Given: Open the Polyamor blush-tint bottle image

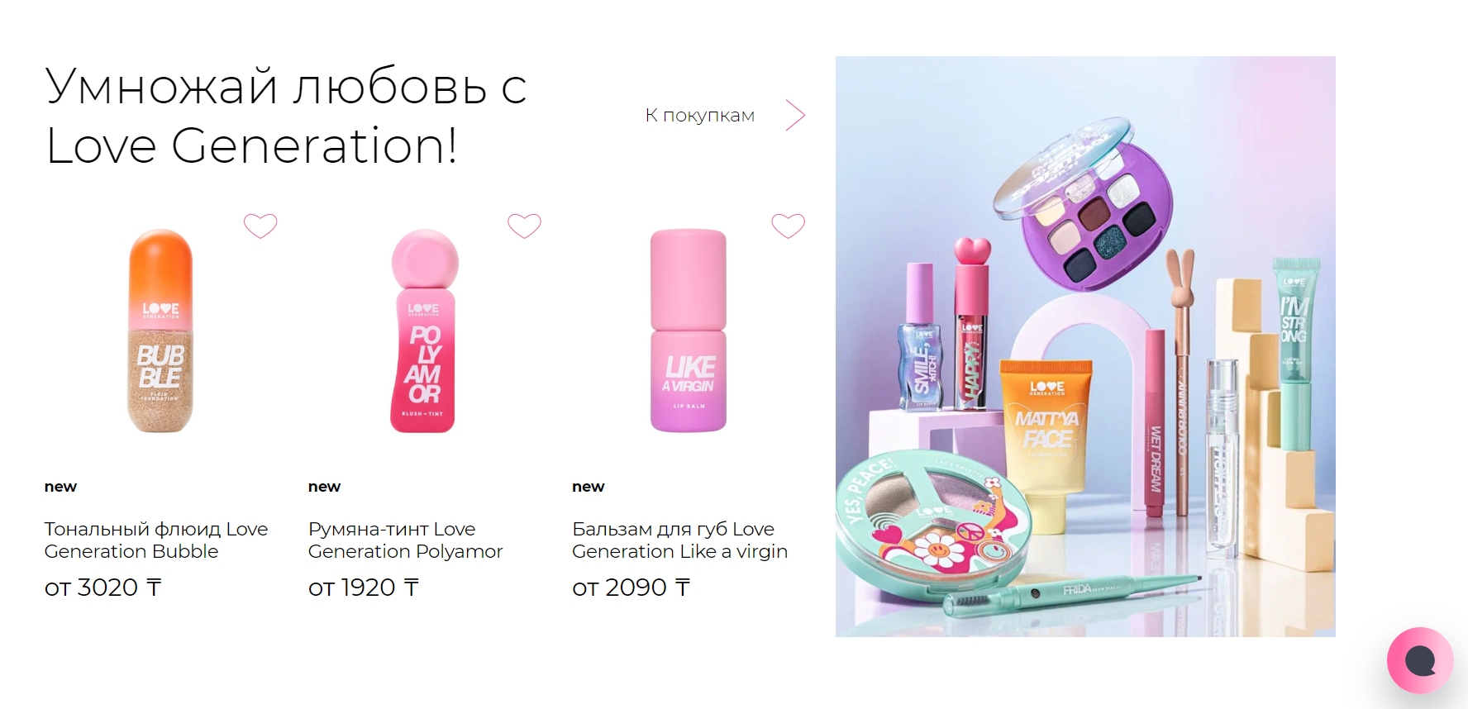Looking at the screenshot, I should click(424, 331).
